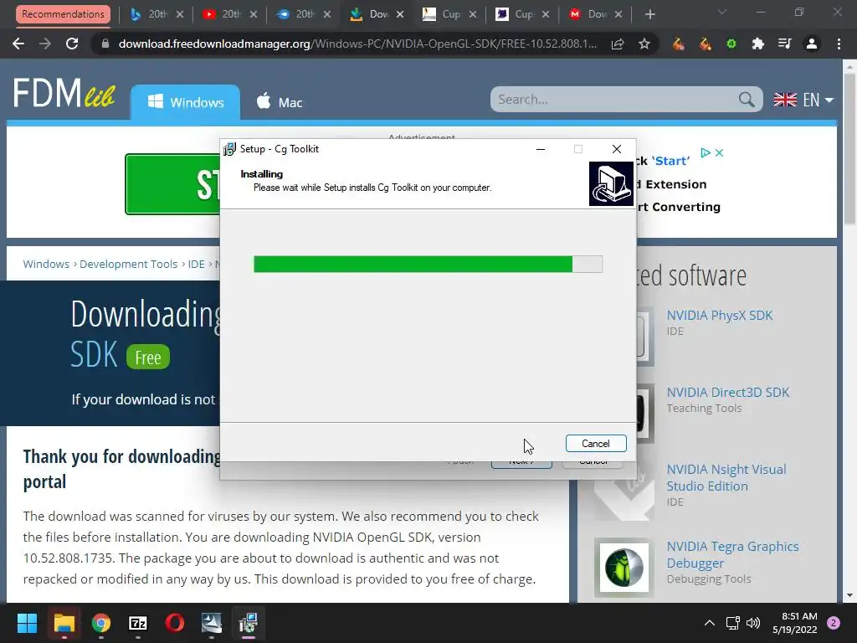The height and width of the screenshot is (643, 857).
Task: Click the NVIDIA Tegra Graphics Debugger thumbnail
Action: tap(624, 568)
